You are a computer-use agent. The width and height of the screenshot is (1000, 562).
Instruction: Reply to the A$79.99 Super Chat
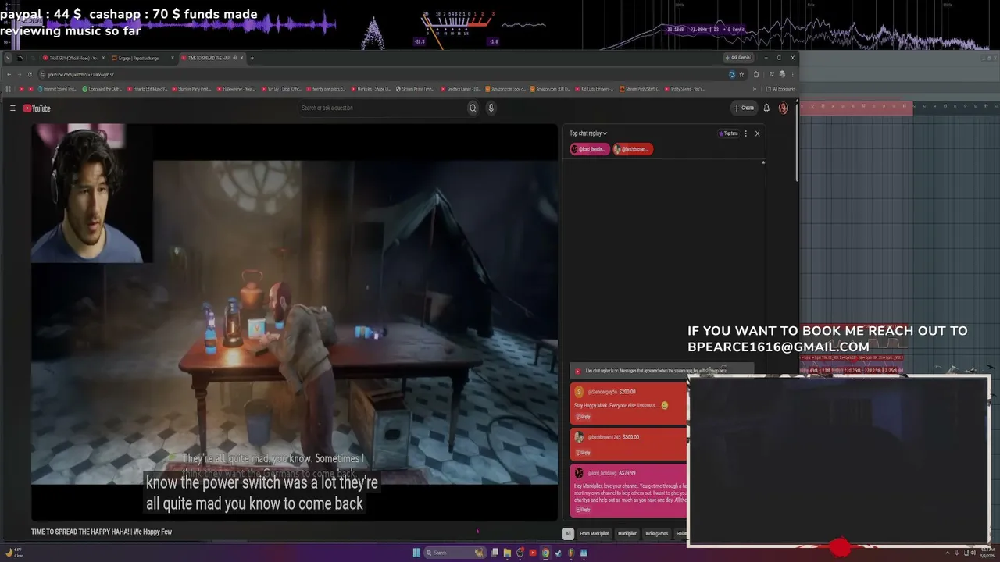pos(583,510)
